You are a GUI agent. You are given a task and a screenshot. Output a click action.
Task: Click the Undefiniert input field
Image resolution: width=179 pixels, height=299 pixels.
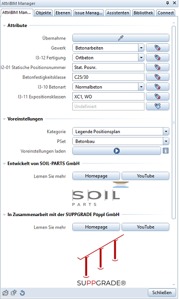tap(109, 106)
